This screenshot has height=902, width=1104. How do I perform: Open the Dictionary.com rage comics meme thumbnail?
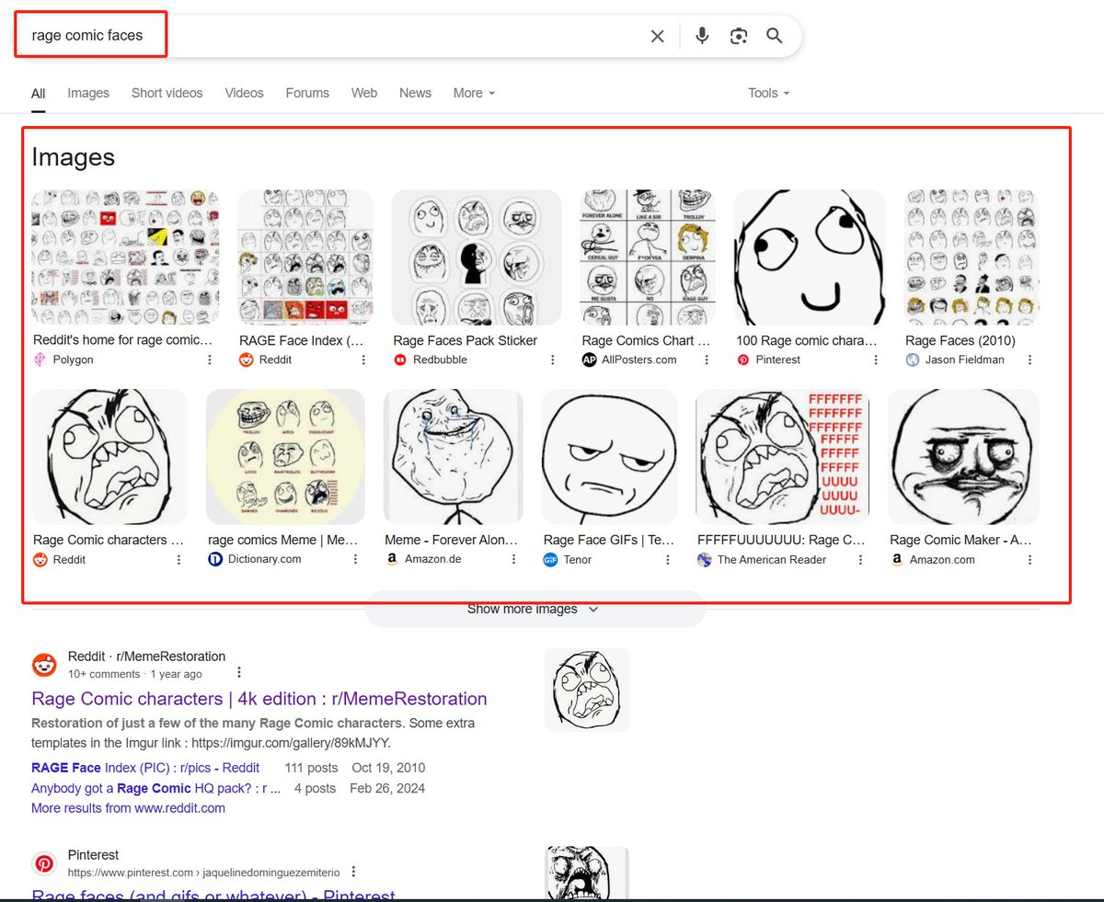click(285, 457)
